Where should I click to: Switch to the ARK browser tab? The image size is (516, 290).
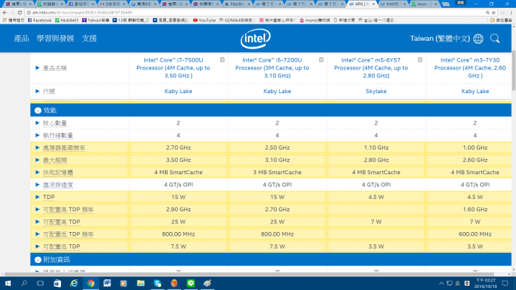(x=361, y=4)
